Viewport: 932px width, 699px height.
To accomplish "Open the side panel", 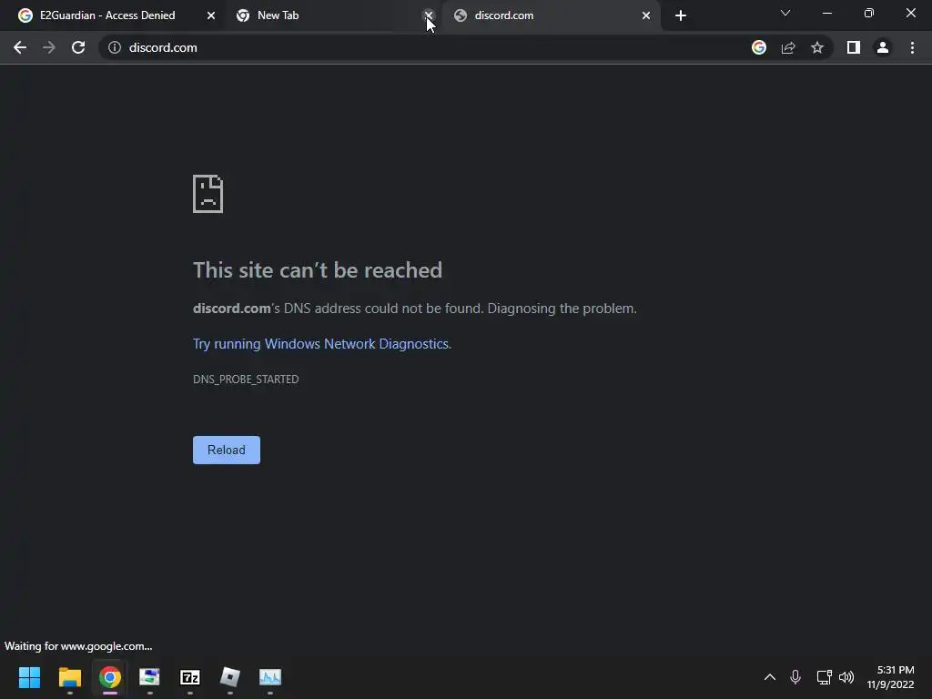I will pyautogui.click(x=854, y=47).
